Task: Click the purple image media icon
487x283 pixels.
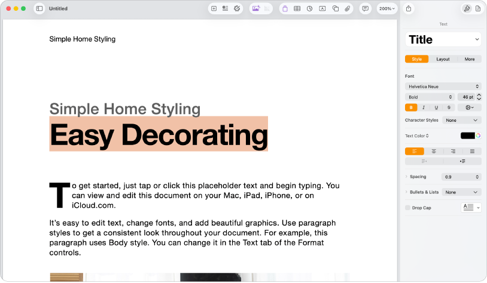Action: pos(256,9)
